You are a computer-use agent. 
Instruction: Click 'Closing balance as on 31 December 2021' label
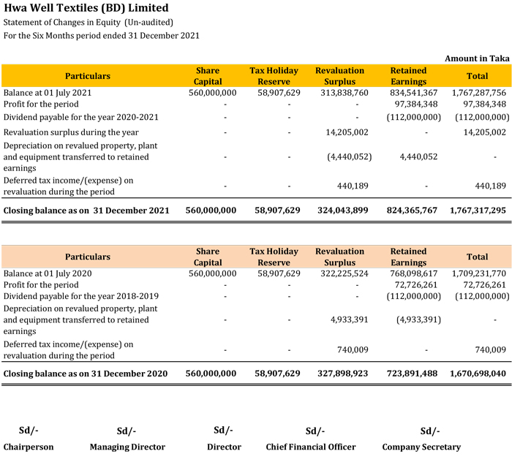point(86,211)
